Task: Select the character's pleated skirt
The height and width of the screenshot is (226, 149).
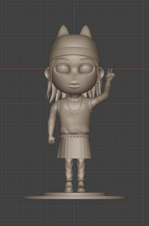Action: [74, 148]
